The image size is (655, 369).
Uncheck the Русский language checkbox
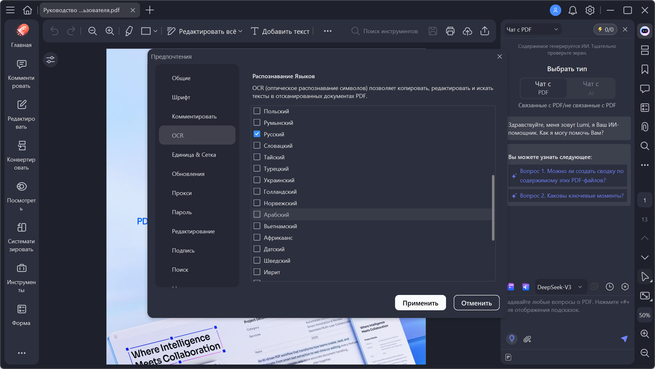tap(257, 134)
